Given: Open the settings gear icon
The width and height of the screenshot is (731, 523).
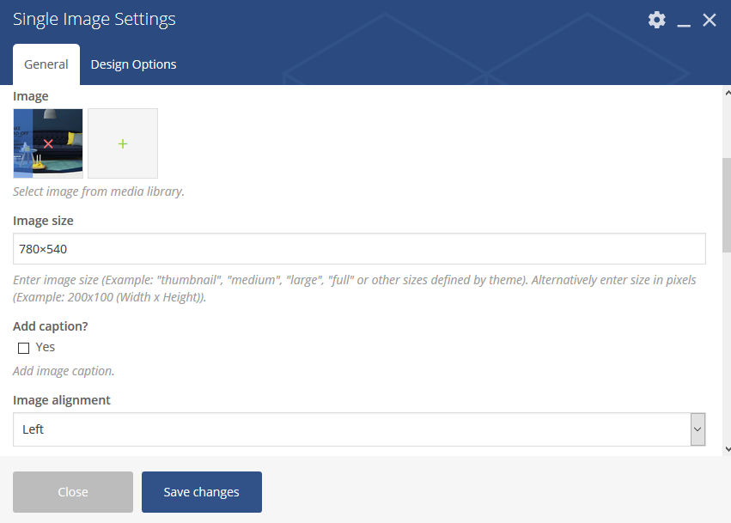Looking at the screenshot, I should coord(657,20).
